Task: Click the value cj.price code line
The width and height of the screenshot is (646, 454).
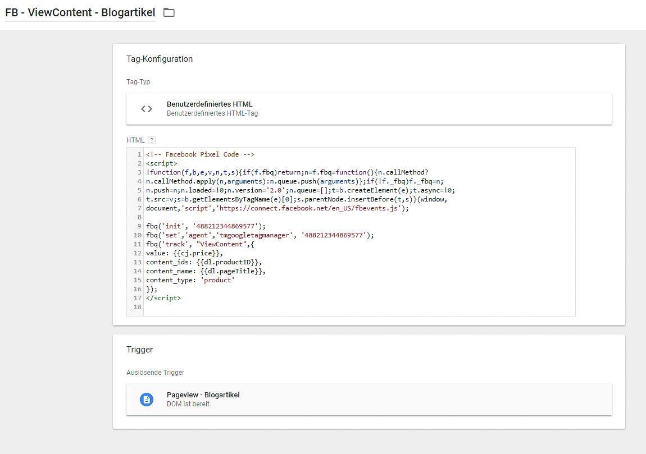Action: coord(185,253)
